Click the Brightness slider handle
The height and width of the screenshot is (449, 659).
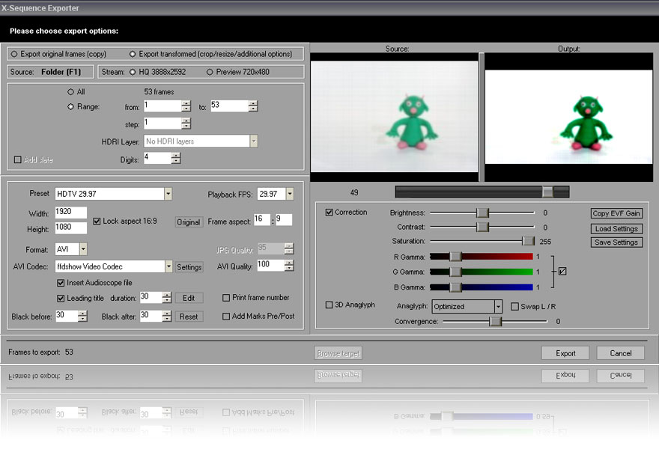(x=482, y=213)
